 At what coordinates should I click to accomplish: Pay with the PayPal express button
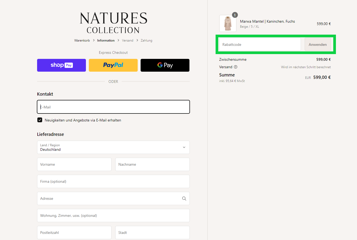coord(113,65)
